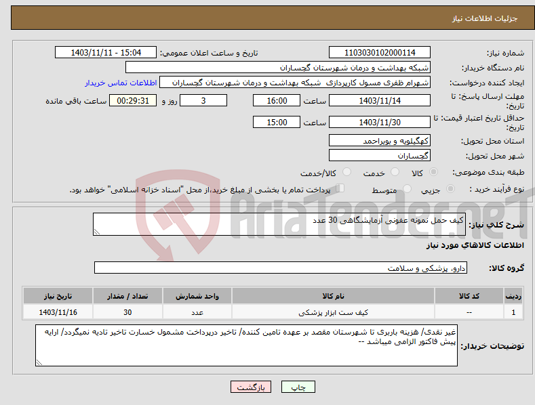Click the price validity date 1403/11/30
The width and height of the screenshot is (535, 405).
380,122
